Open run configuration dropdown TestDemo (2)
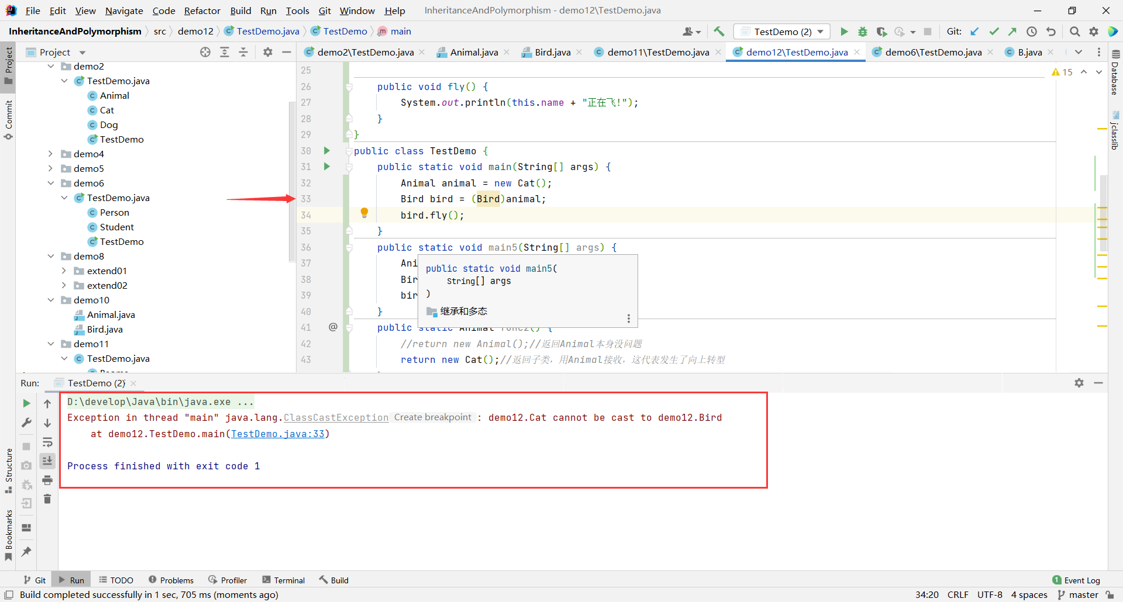 coord(782,32)
